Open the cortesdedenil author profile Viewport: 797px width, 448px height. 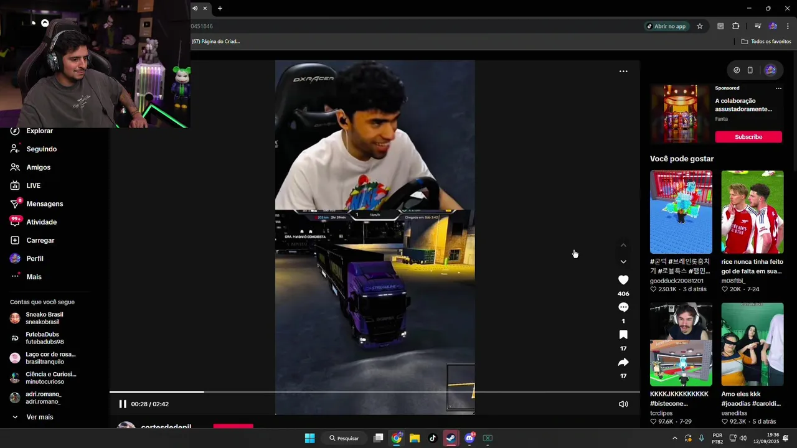pyautogui.click(x=166, y=427)
